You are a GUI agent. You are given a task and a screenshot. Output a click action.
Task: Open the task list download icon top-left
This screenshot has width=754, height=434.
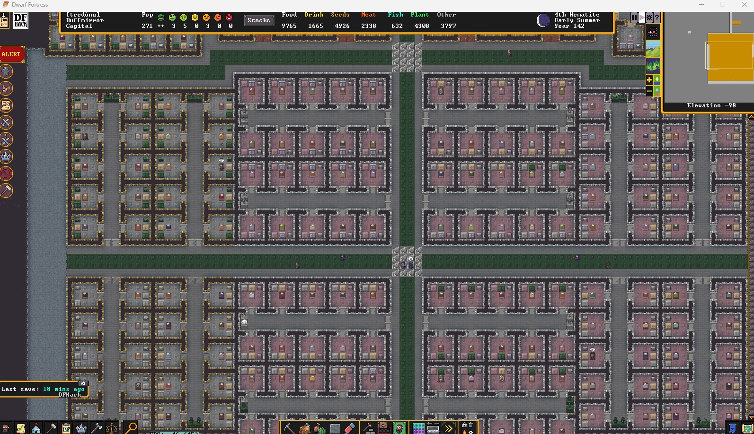pos(4,20)
